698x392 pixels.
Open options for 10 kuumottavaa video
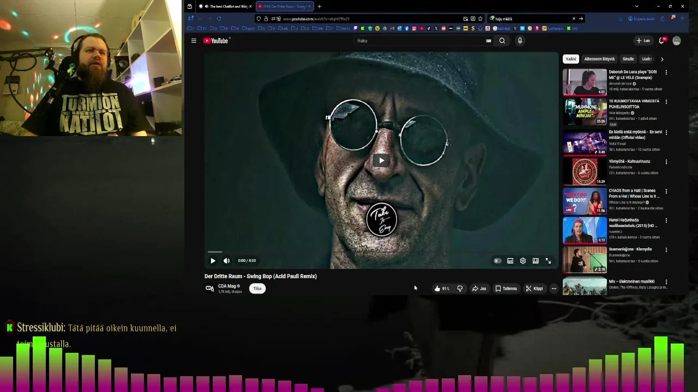666,102
